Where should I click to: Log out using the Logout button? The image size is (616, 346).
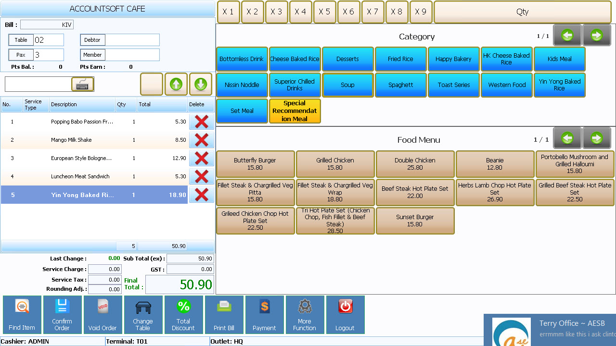coord(345,315)
